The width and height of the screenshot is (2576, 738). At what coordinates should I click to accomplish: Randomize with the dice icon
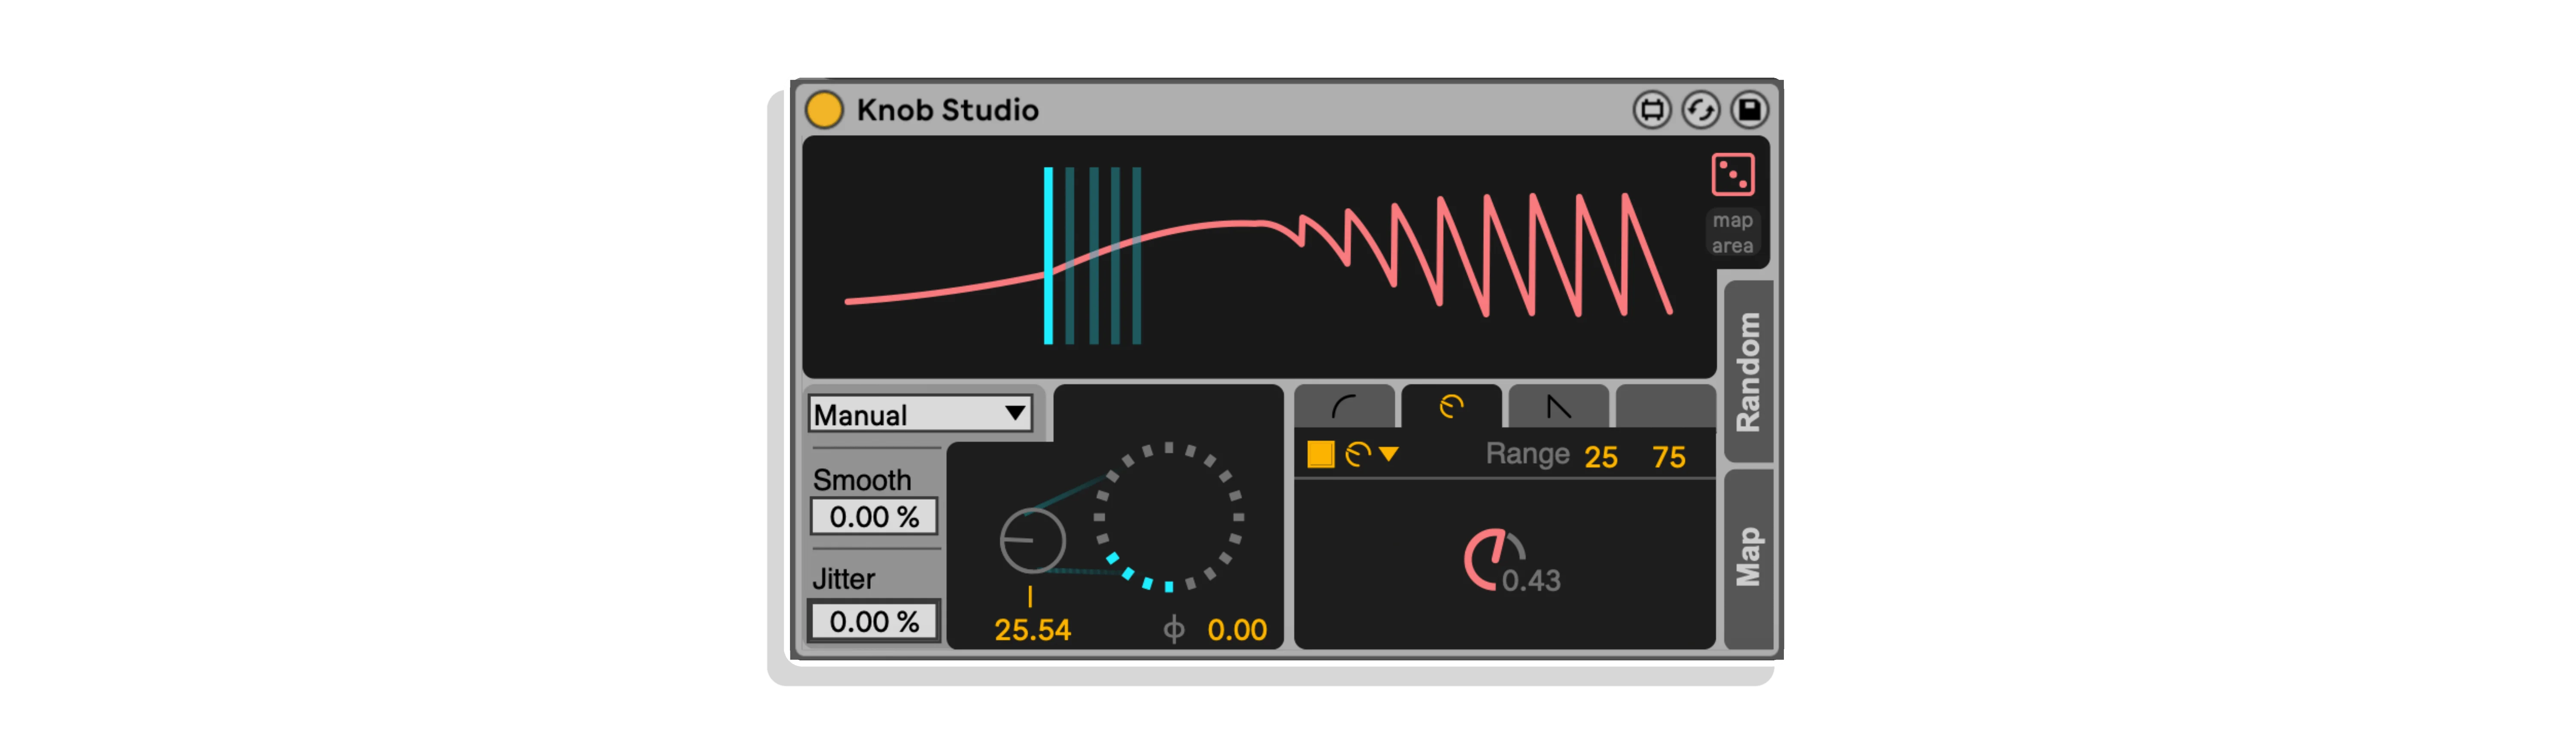[x=1732, y=174]
